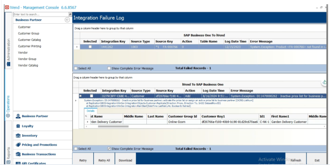Viewport: 330px width, 167px height.
Task: Click the Pricing and Promotions tag icon
Action: pos(18,145)
